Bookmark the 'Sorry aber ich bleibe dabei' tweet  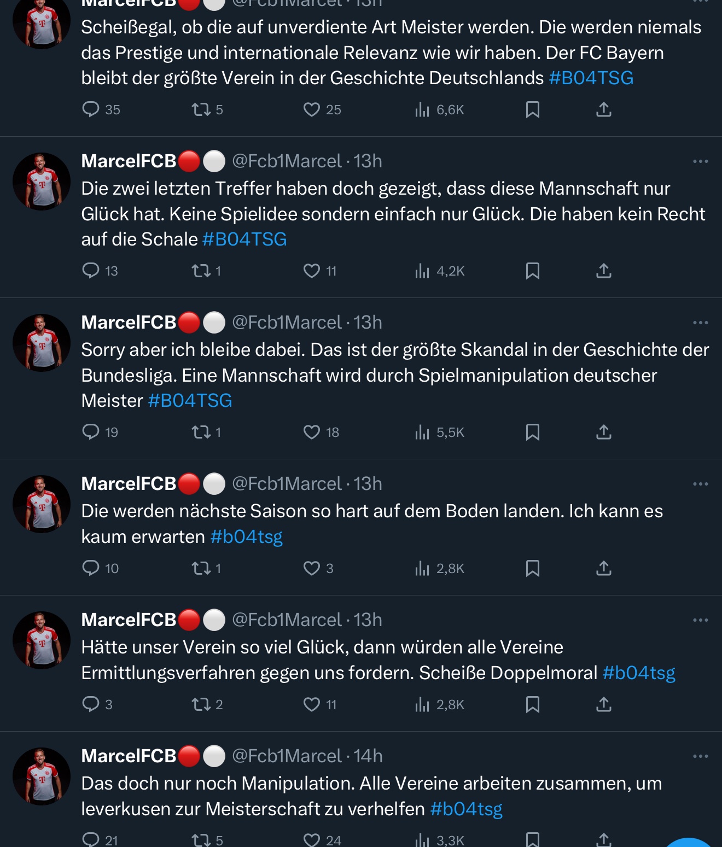tap(532, 433)
